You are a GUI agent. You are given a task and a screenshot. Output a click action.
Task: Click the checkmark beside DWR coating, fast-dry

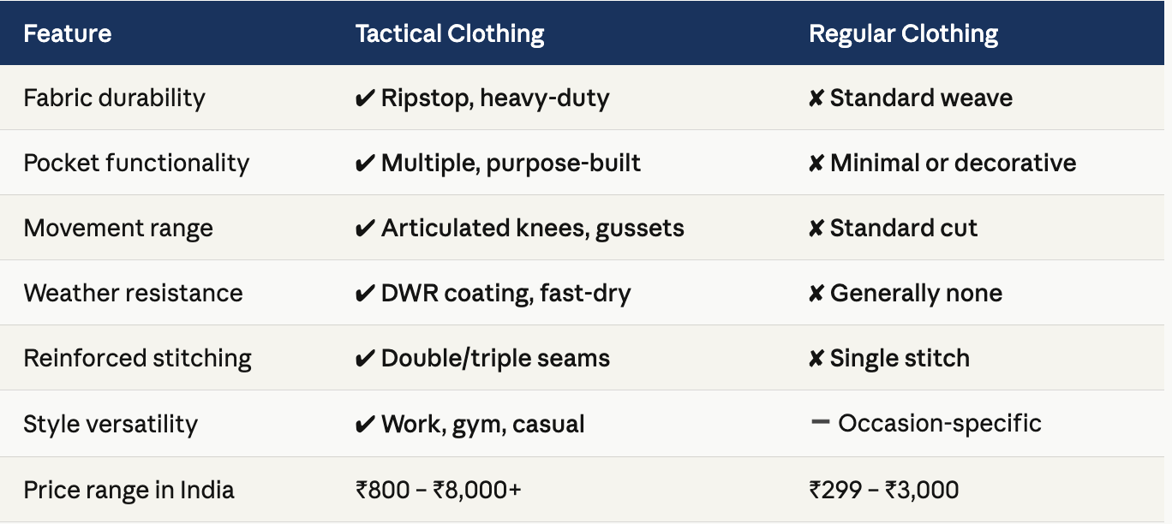pyautogui.click(x=364, y=294)
